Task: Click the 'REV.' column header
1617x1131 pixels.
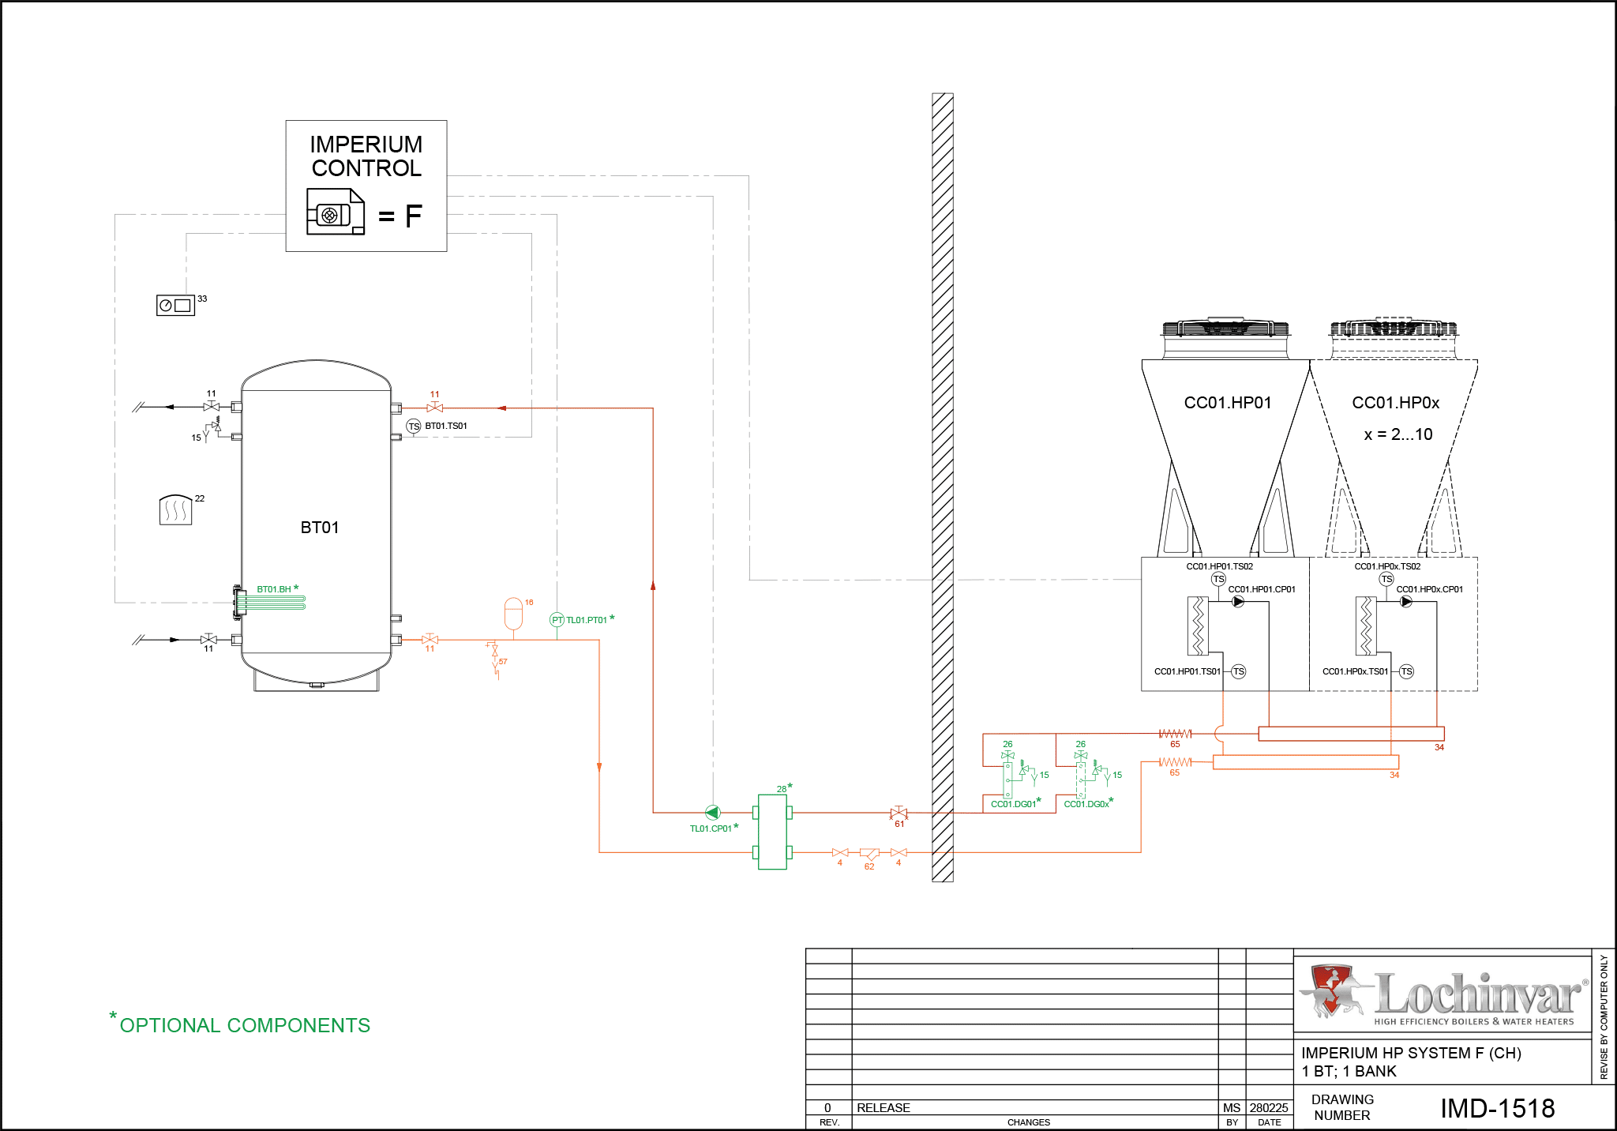Action: 829,1122
